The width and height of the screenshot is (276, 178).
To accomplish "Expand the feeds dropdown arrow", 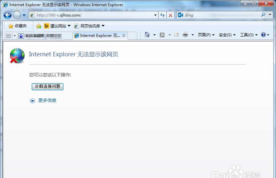I will coord(170,35).
